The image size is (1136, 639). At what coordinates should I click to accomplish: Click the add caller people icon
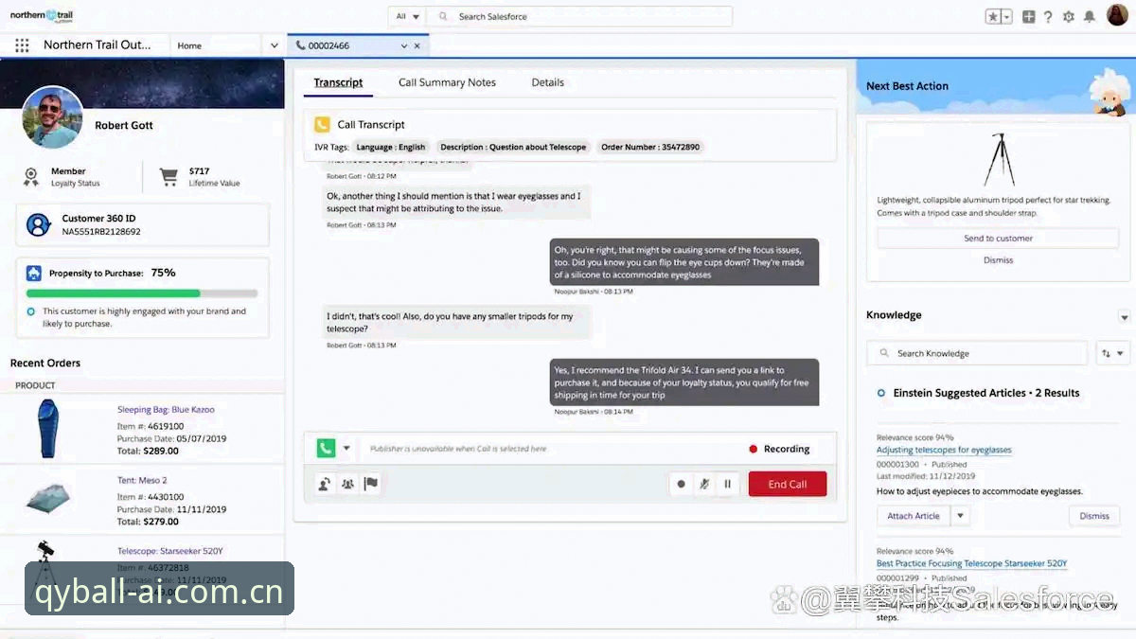click(347, 484)
